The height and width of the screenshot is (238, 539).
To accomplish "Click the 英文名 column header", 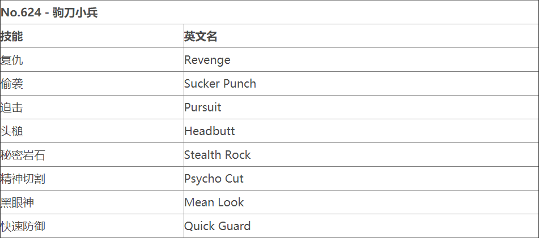I will [x=201, y=36].
